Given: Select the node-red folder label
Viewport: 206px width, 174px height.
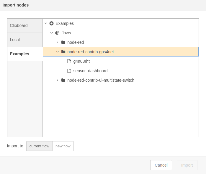Looking at the screenshot, I should coord(76,42).
